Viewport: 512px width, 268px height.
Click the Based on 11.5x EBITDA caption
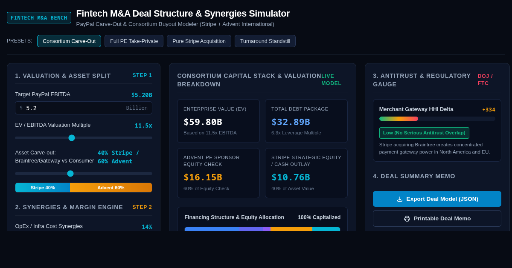pos(210,133)
